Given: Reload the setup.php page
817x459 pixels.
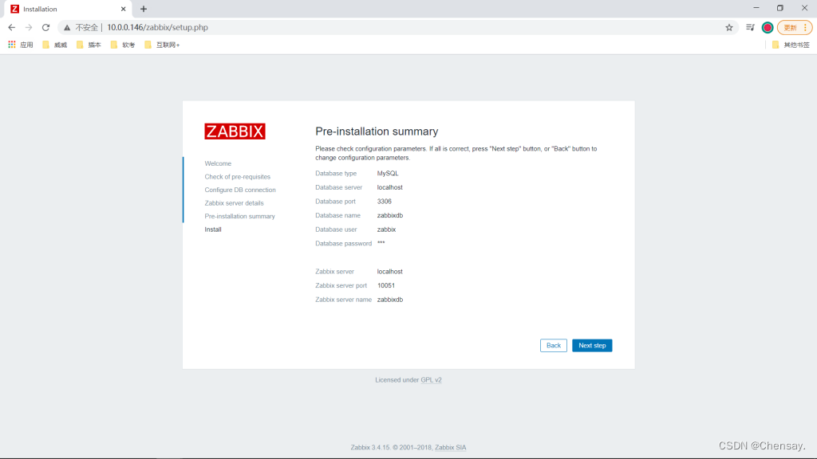Looking at the screenshot, I should click(x=45, y=28).
